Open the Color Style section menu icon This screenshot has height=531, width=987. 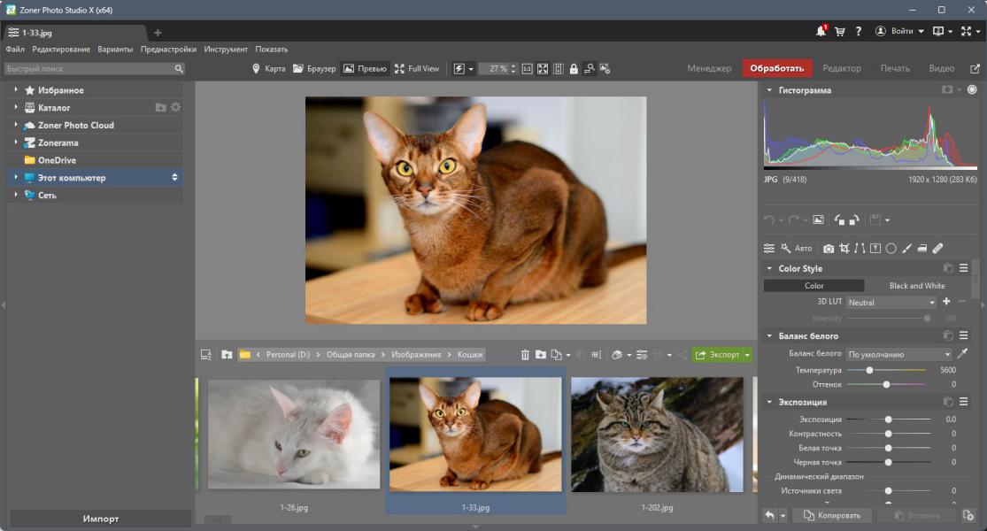click(x=964, y=268)
